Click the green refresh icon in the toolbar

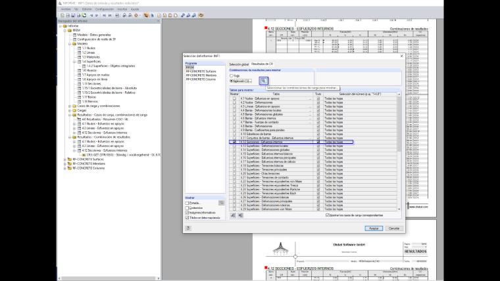tap(84, 15)
